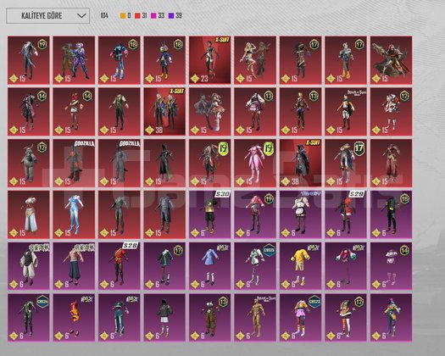Select the rainbow top with pink skirt outfit

pyautogui.click(x=301, y=318)
